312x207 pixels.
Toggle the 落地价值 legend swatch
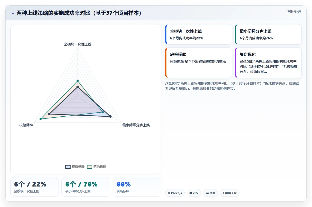click(x=90, y=167)
